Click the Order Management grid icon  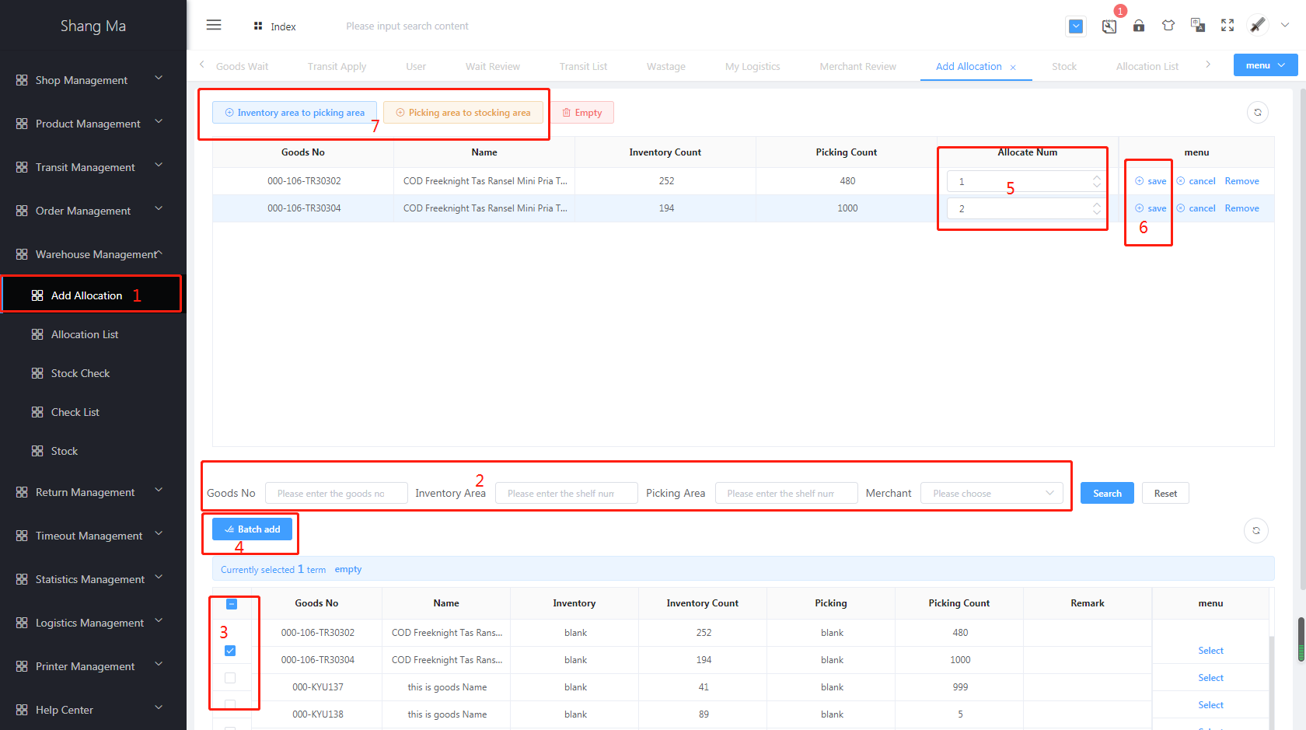[x=22, y=211]
